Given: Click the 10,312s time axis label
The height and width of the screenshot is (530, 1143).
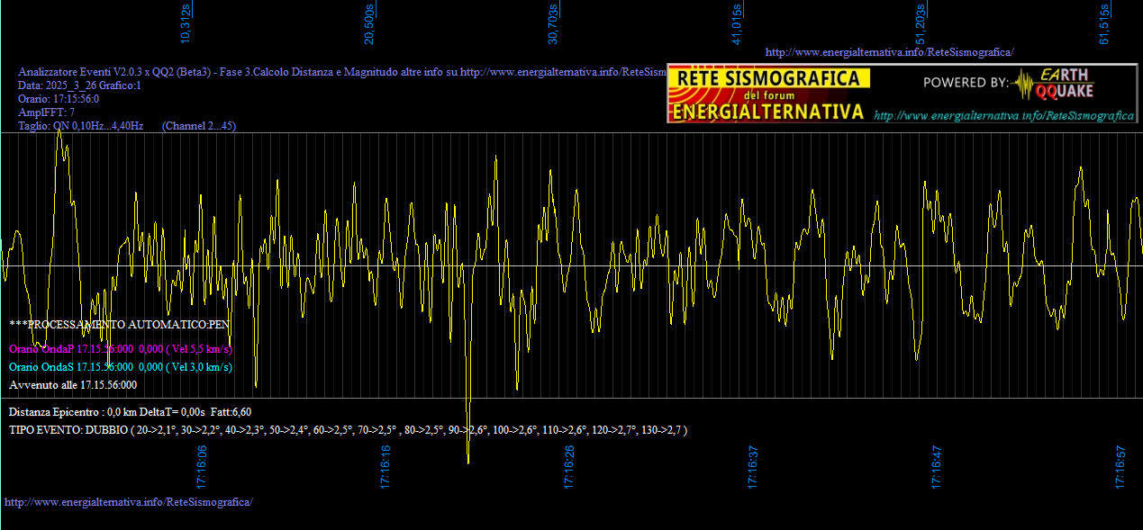Looking at the screenshot, I should point(186,24).
